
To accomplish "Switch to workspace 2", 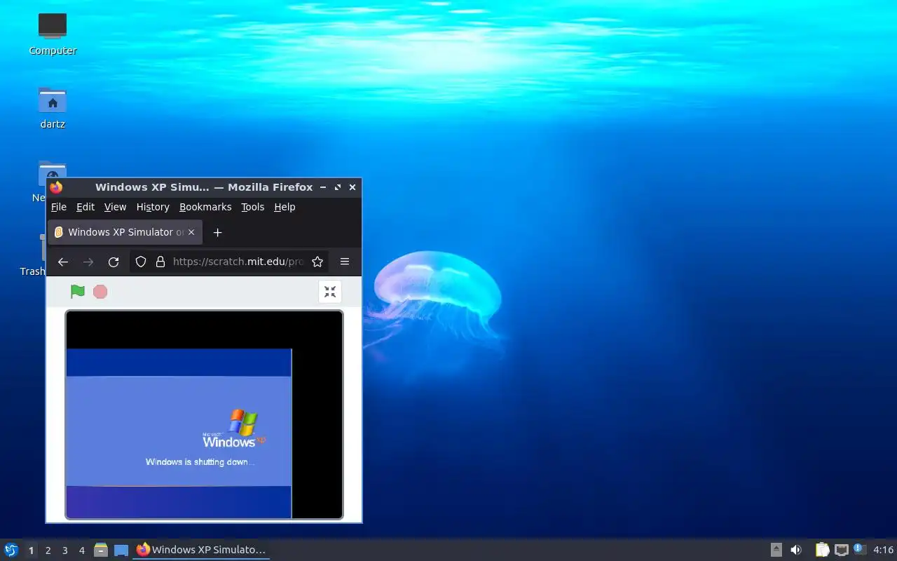I will [x=48, y=550].
